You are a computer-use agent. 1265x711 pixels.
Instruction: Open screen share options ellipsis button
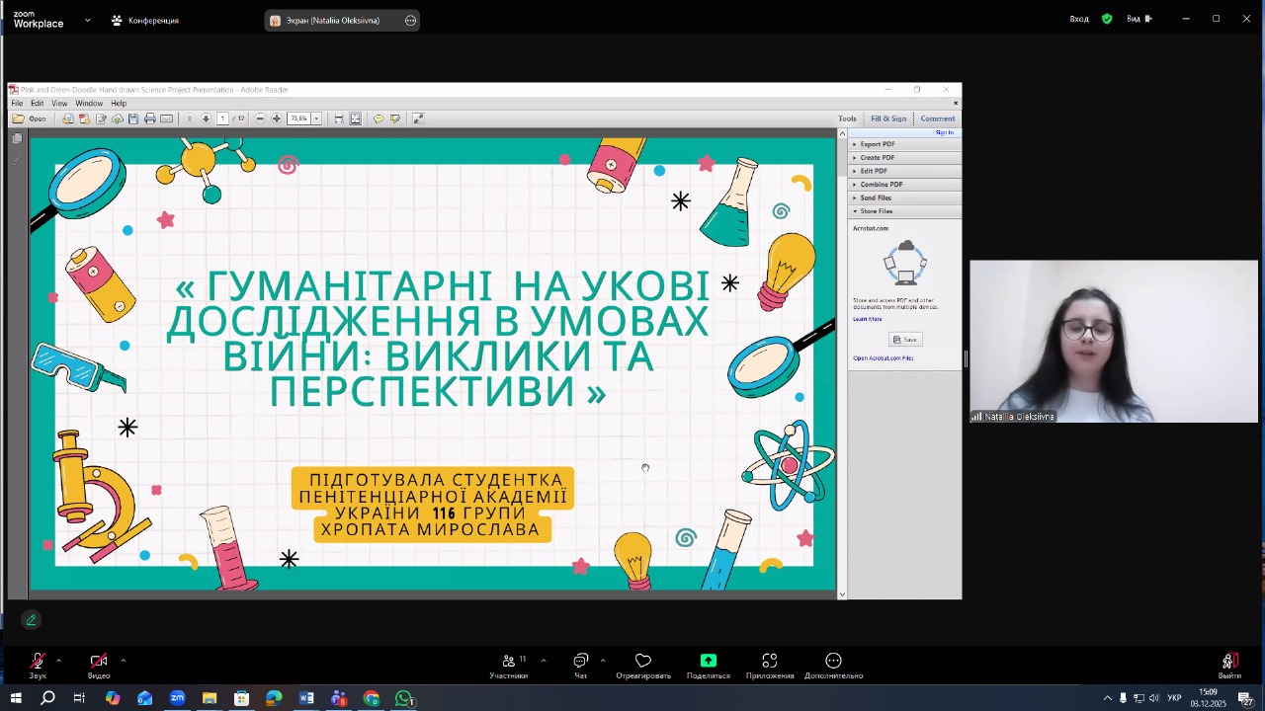(x=410, y=21)
